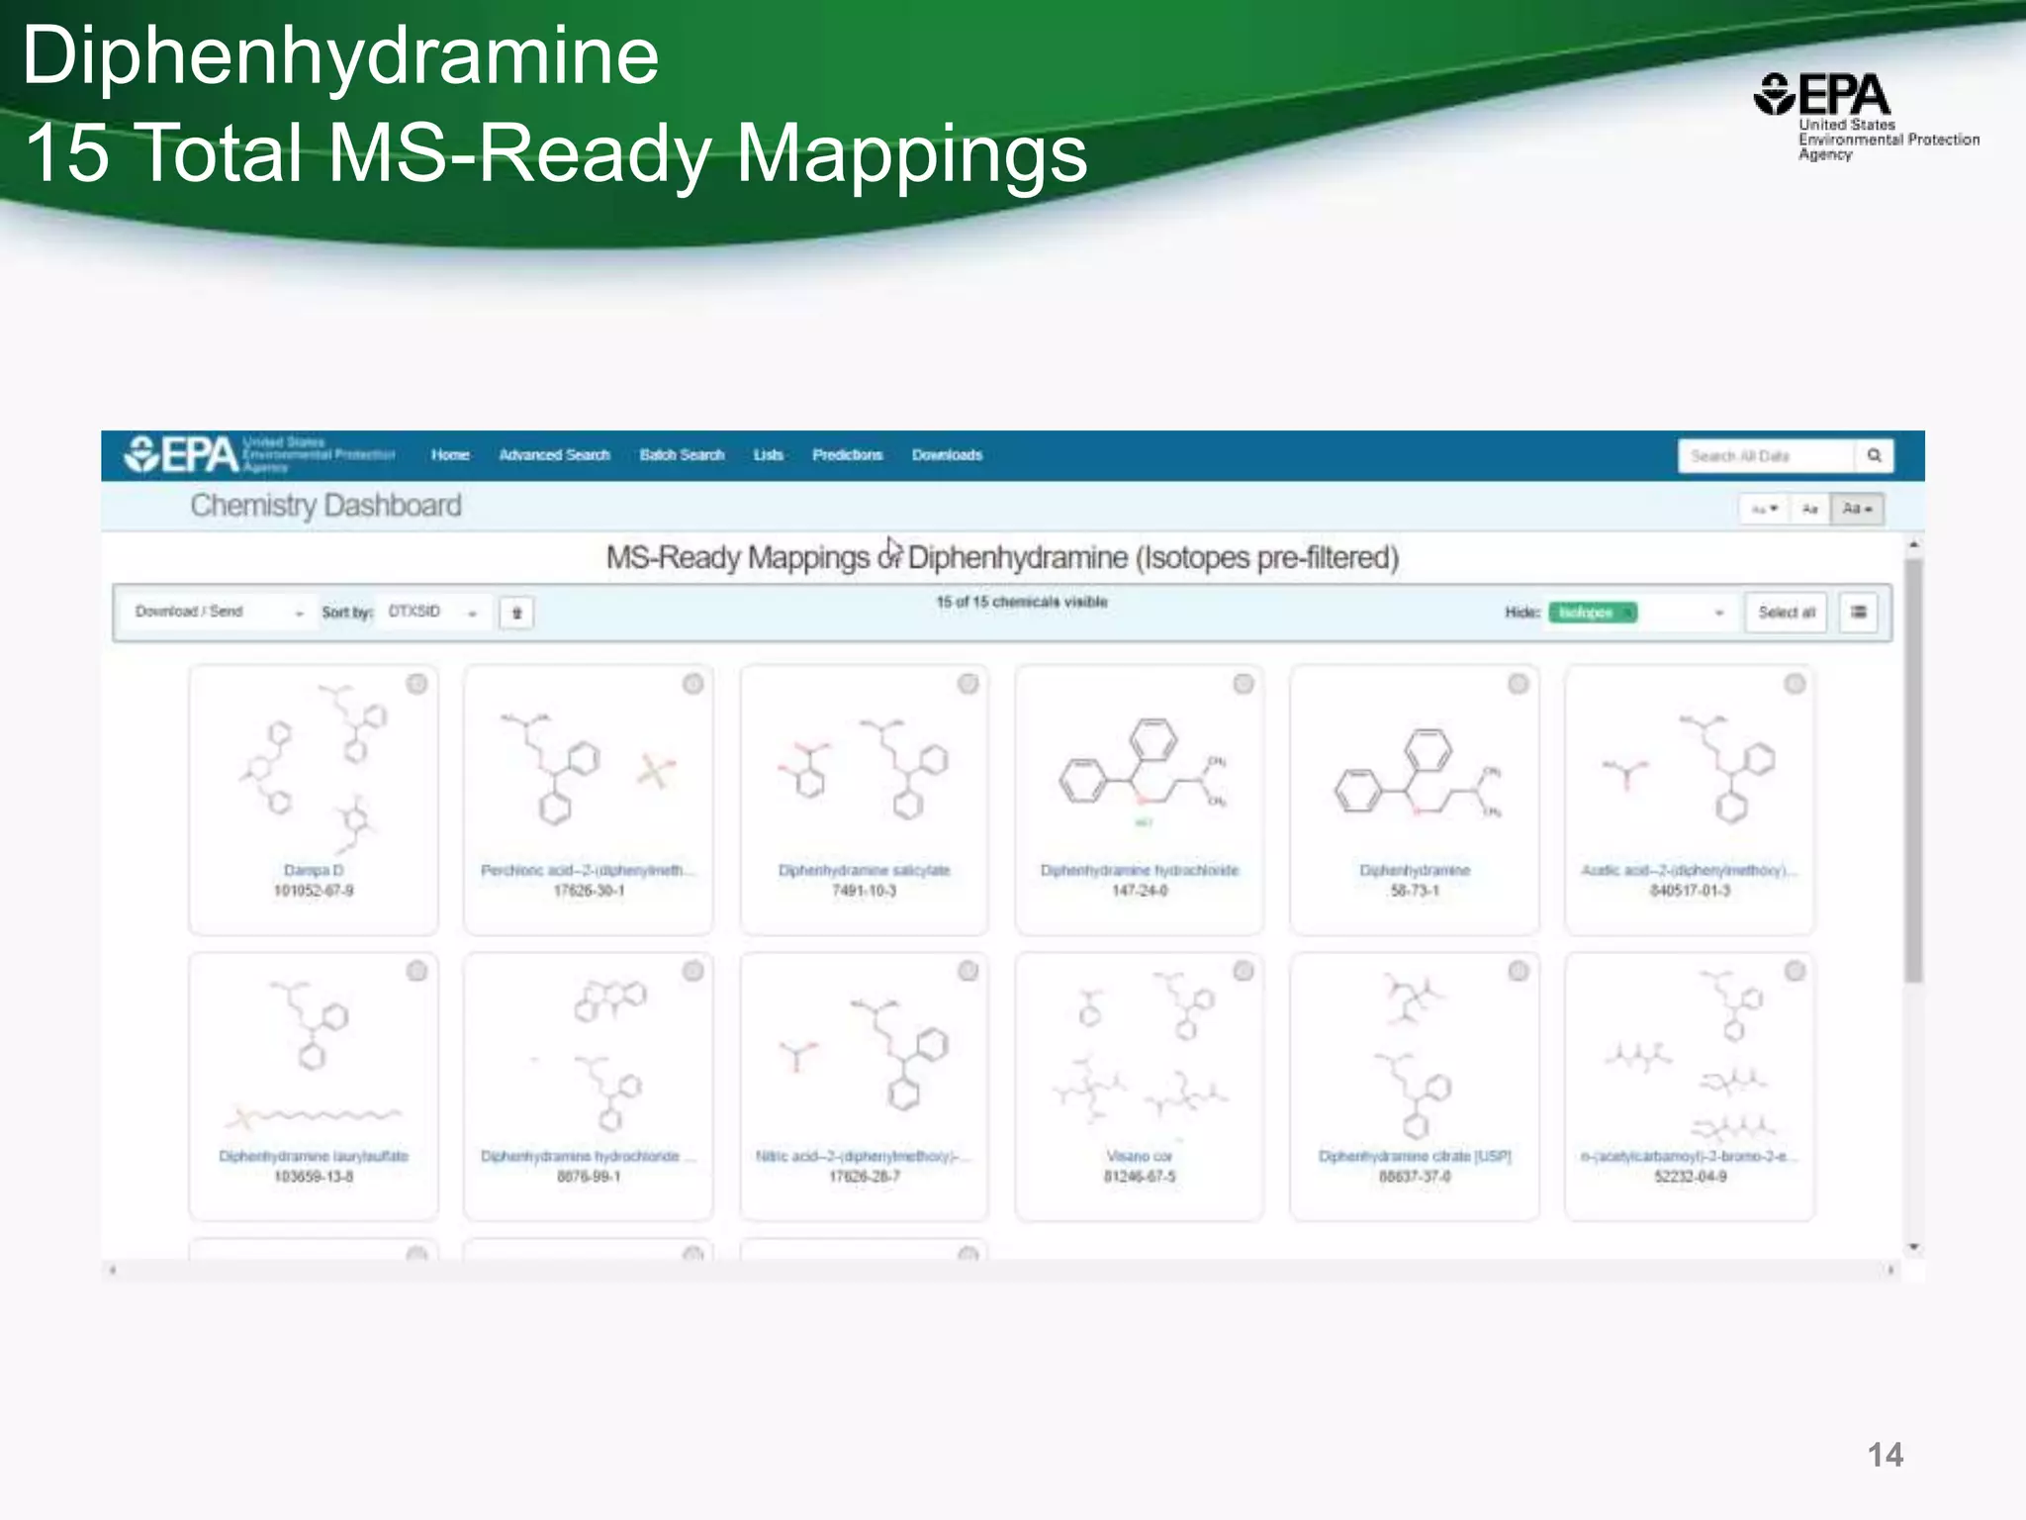Click the '15 of 15 chemicals visible' text

pyautogui.click(x=1022, y=602)
